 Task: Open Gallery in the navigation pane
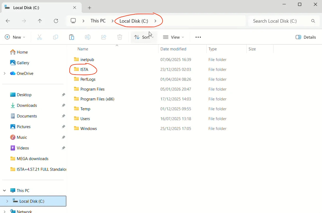[x=20, y=63]
